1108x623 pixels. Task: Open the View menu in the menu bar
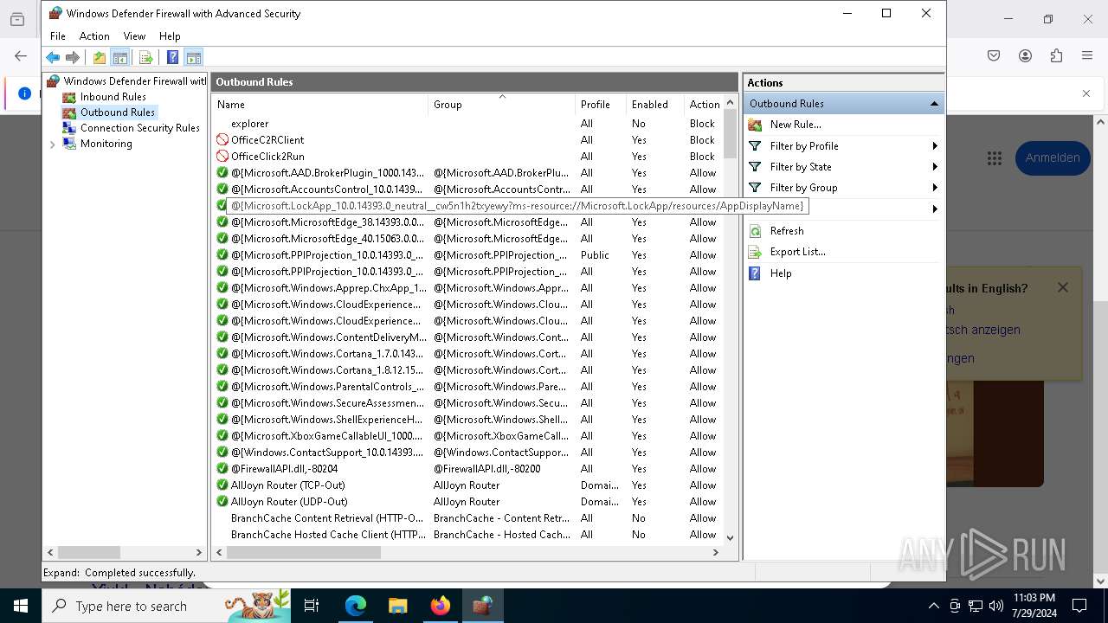(x=134, y=36)
